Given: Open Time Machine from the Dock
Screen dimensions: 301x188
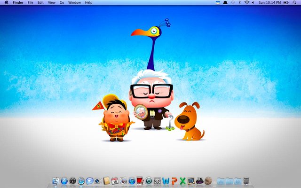Looking at the screenshot, I should pyautogui.click(x=149, y=181).
